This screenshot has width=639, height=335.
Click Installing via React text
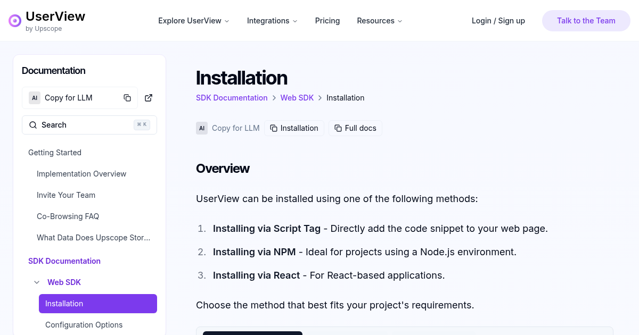(257, 275)
